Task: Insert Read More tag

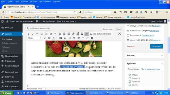Action: coord(82,34)
